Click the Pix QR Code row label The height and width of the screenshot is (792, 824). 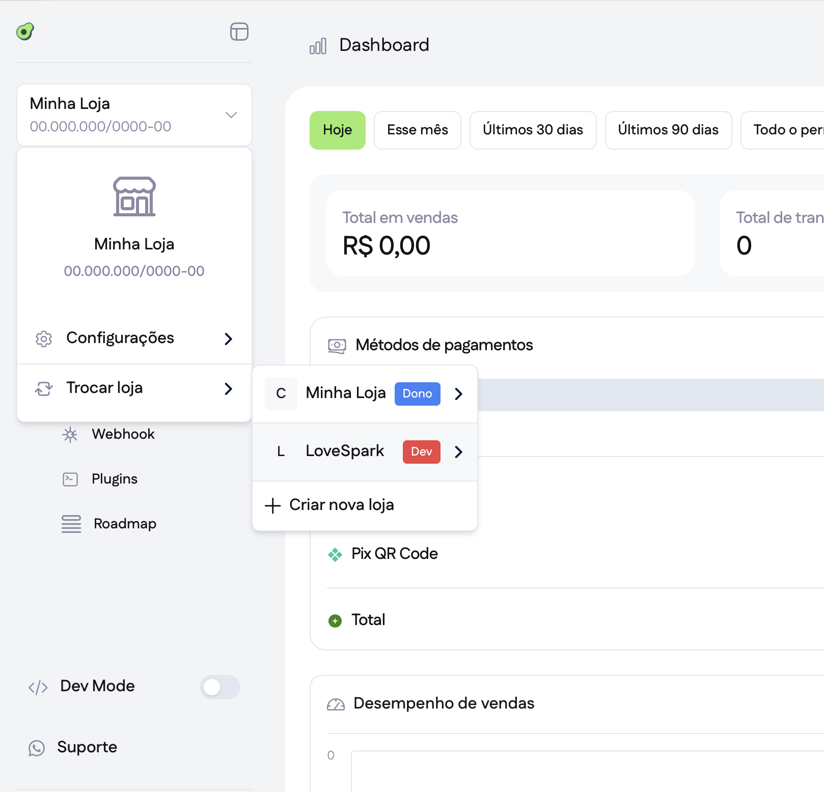(x=395, y=554)
